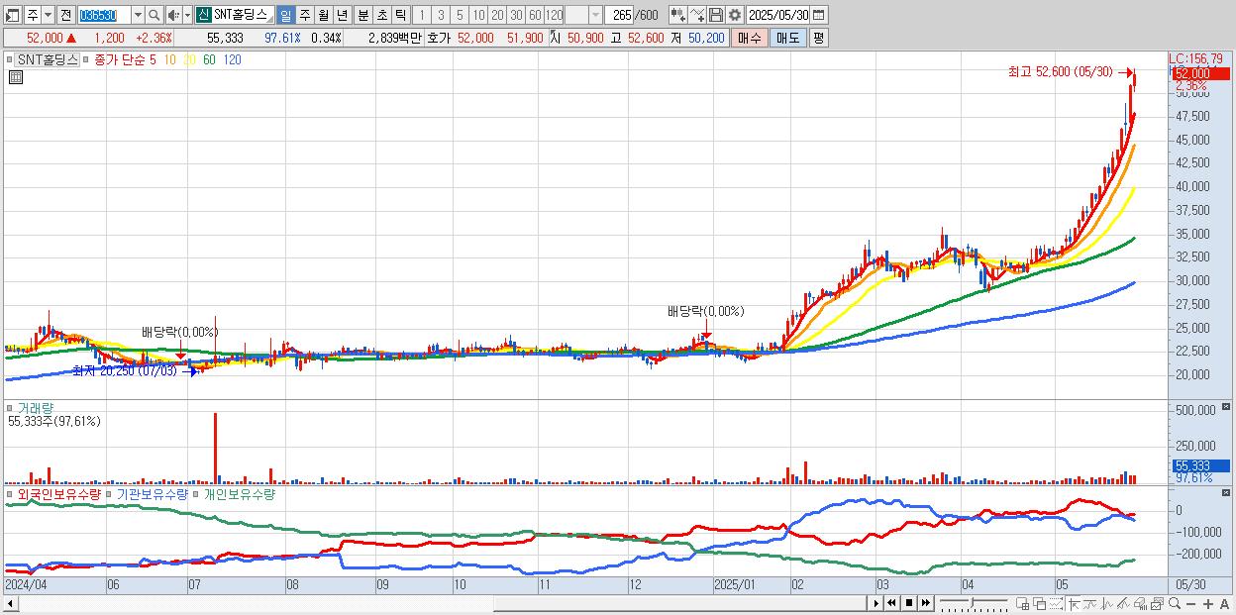
Task: Click the chart copy icon left of magnifier
Action: pos(1158,603)
